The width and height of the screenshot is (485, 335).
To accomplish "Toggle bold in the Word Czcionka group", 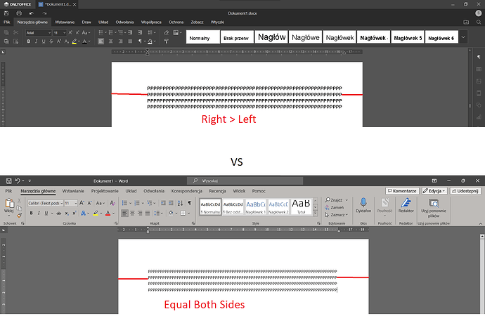I will [30, 213].
